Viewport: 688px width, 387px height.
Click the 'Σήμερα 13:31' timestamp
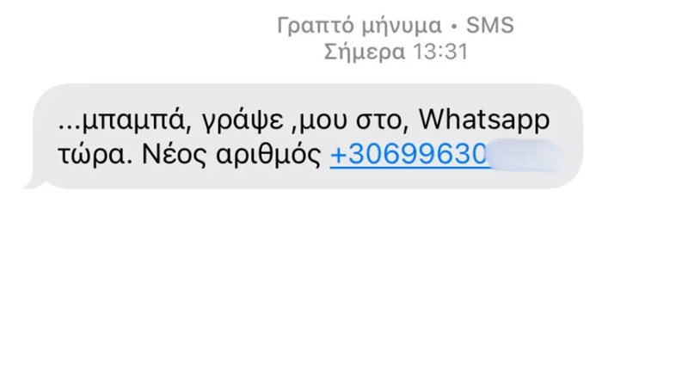coord(396,52)
